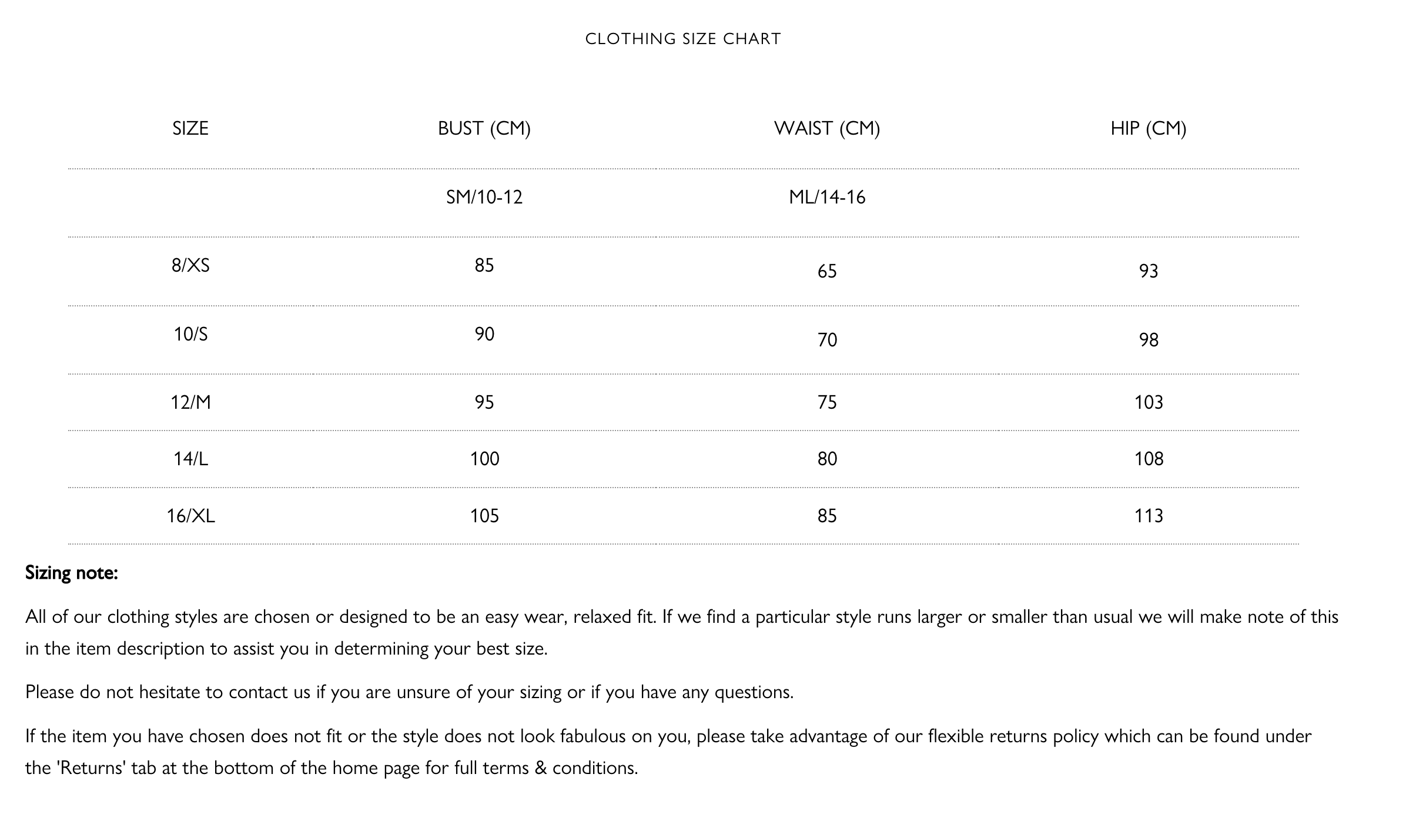Select the 10/S size row label

tap(190, 334)
